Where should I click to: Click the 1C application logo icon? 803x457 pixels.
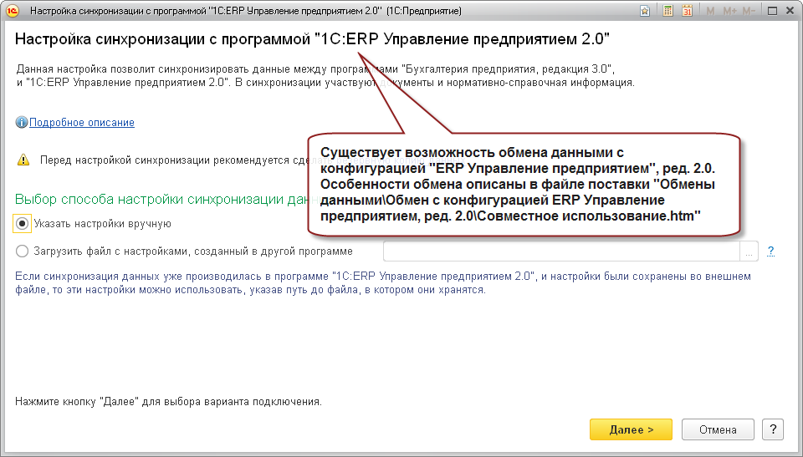[x=12, y=10]
